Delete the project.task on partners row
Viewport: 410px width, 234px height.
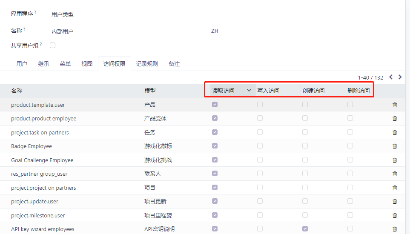pos(395,132)
